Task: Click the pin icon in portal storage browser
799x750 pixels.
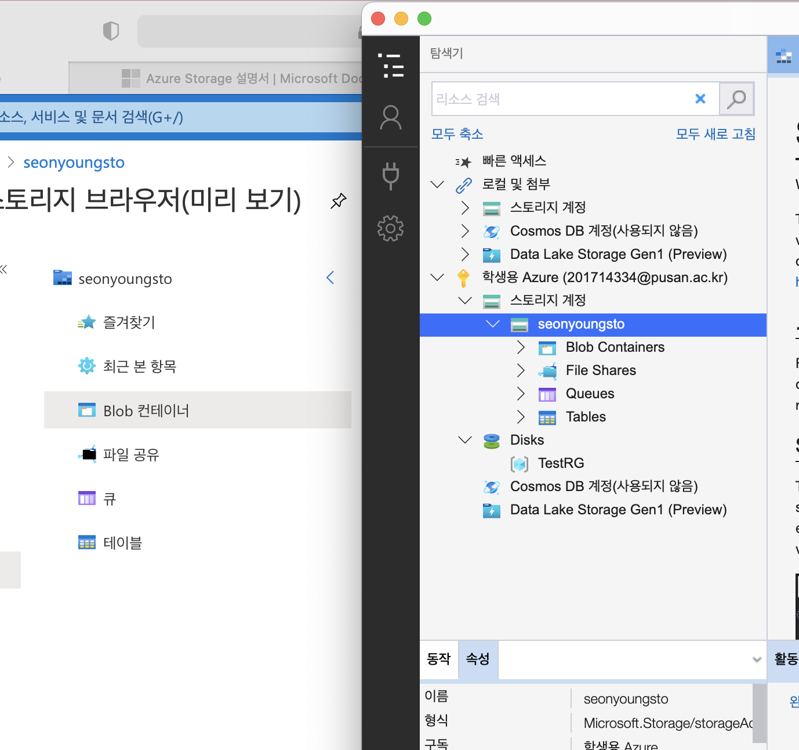Action: (339, 201)
